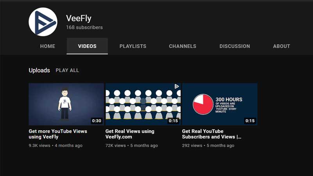Click title 'Get Real Views using VeeFly.com'

tap(130, 134)
